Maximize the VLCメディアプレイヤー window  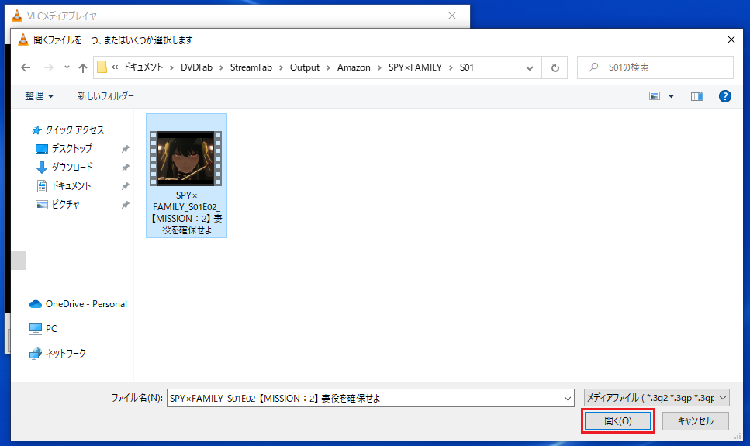[x=416, y=16]
